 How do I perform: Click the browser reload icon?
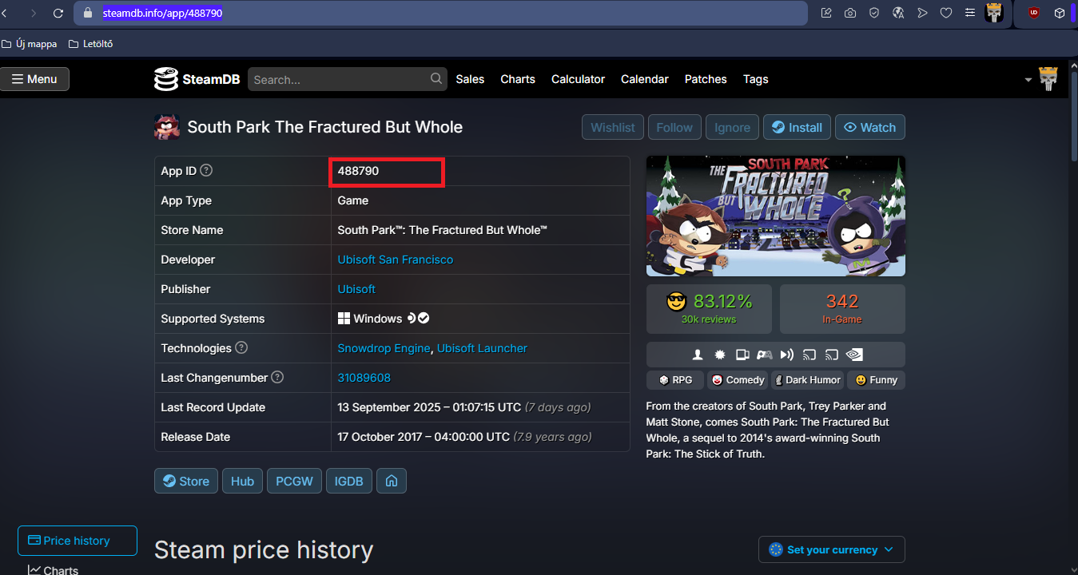pos(58,13)
